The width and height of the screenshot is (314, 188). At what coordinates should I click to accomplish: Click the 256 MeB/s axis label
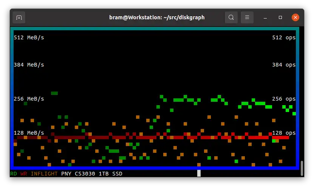click(x=29, y=99)
